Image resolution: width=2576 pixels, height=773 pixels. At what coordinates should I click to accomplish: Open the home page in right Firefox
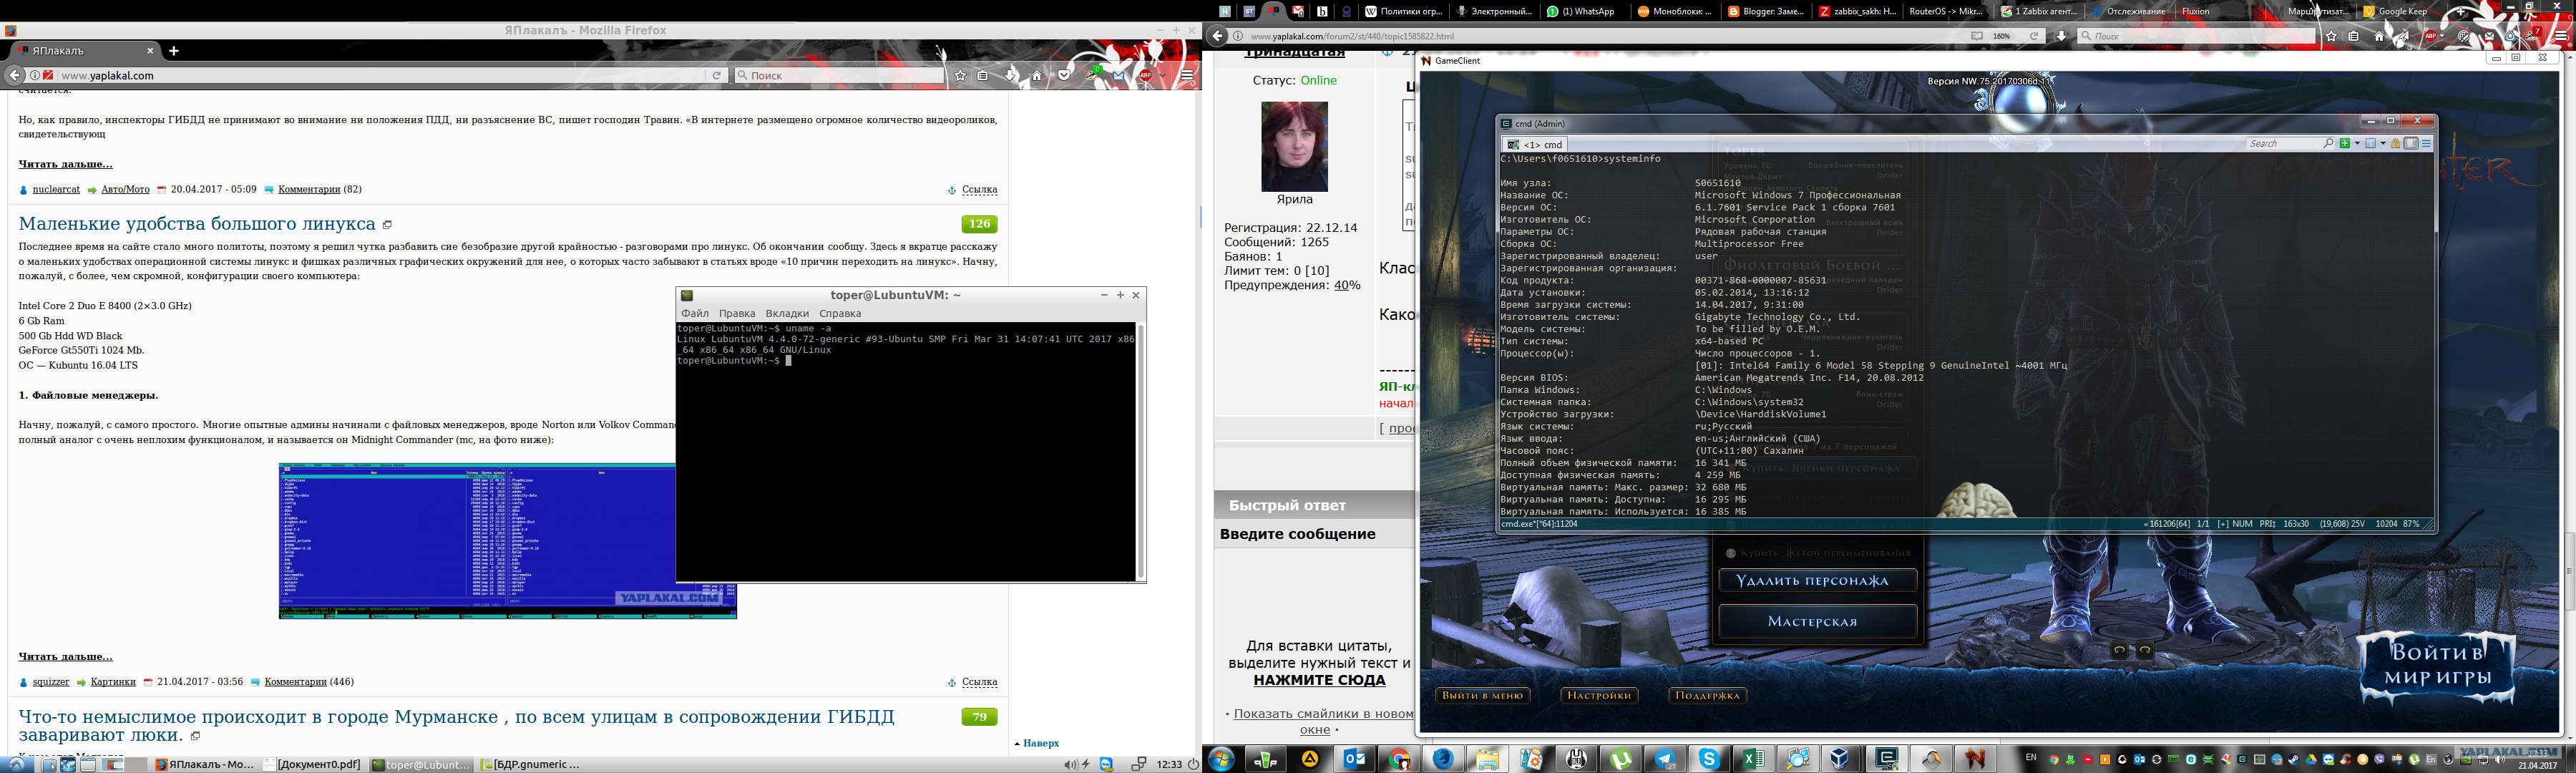pyautogui.click(x=2380, y=36)
